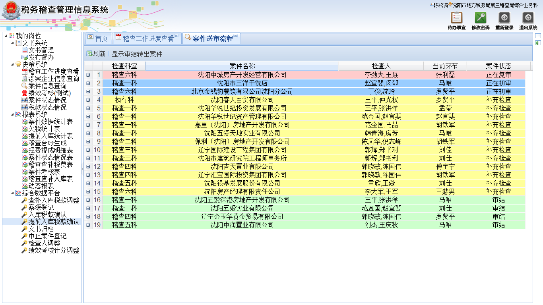Screen dimensions: 543x305
Task: Open 经费提成明细表 report icon
Action: (25, 151)
